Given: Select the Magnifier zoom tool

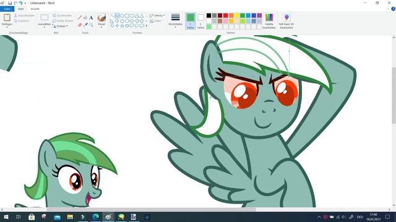Looking at the screenshot, I should pos(91,25).
